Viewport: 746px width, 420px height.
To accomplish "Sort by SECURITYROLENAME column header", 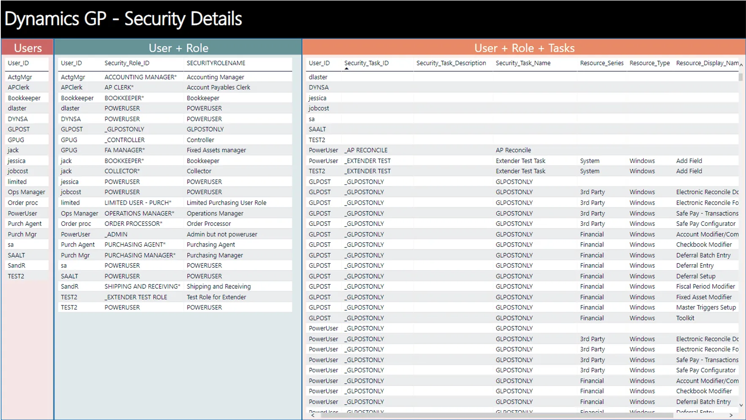I will 216,63.
